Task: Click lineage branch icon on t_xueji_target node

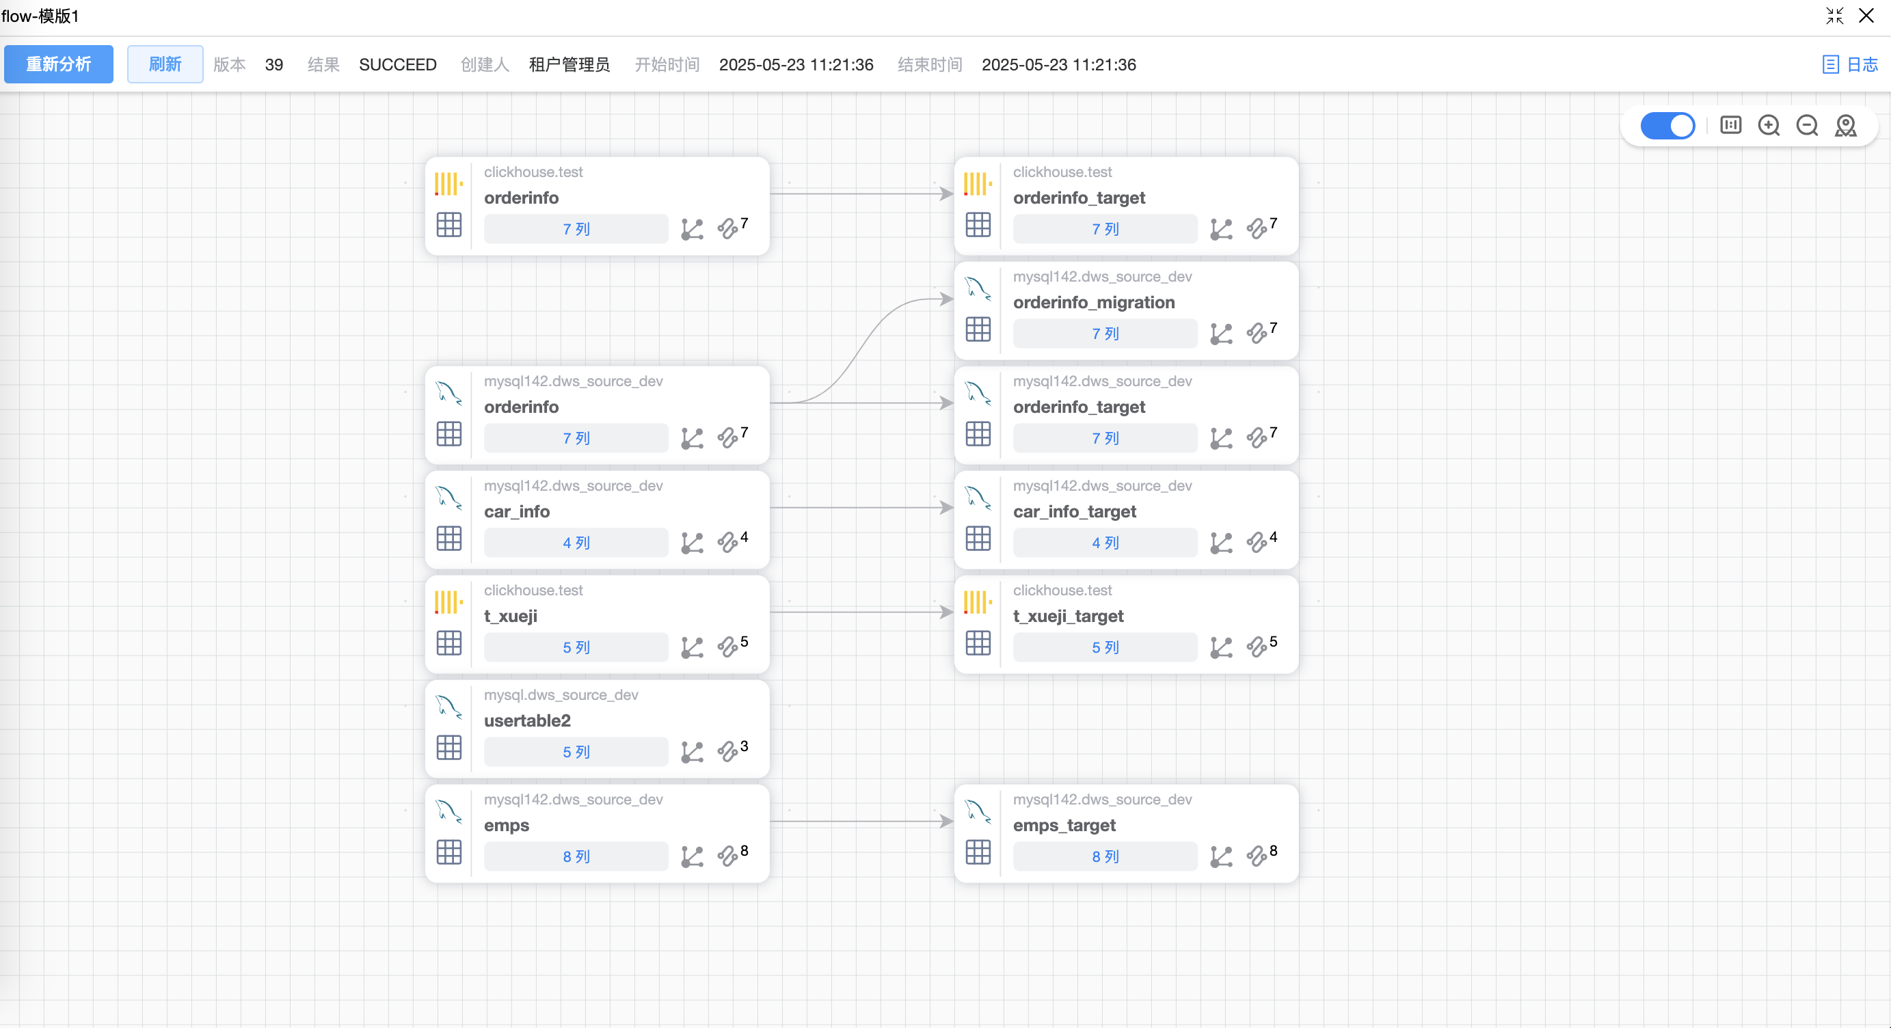Action: [1221, 647]
